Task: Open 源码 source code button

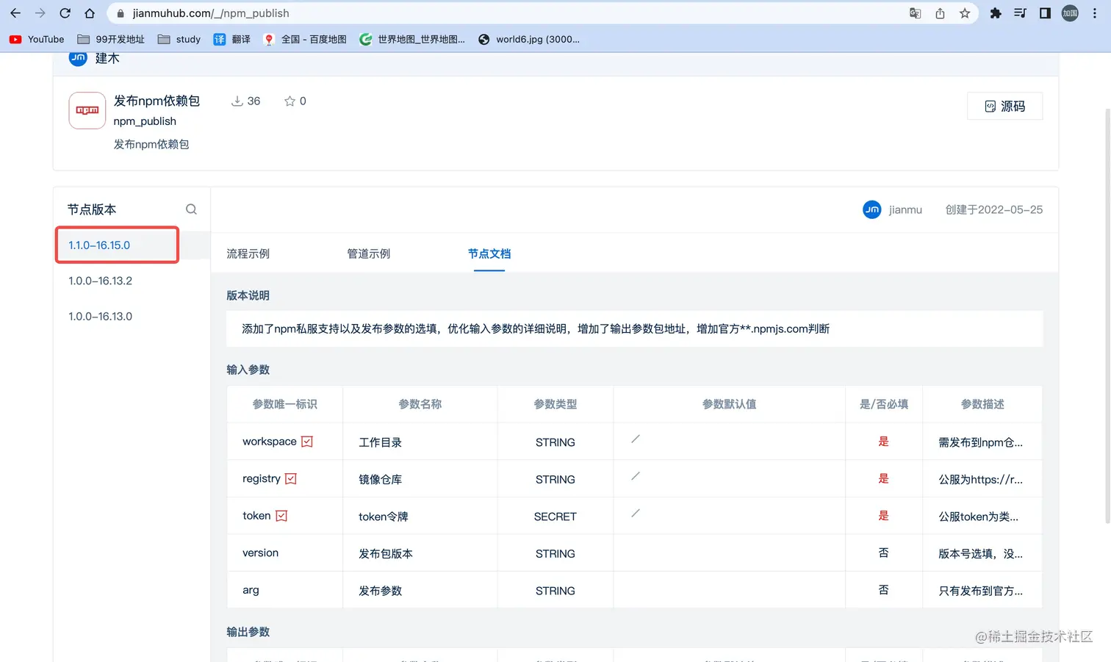Action: [1004, 106]
